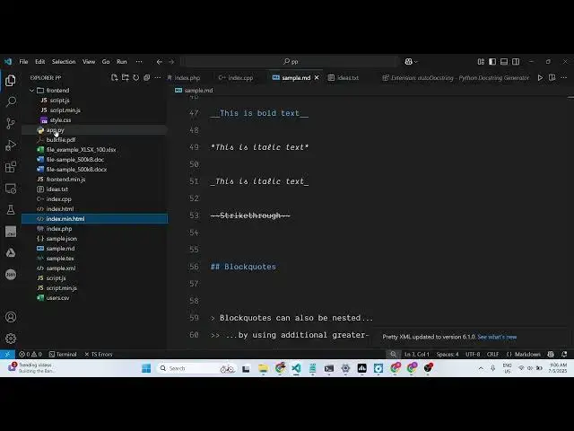The image size is (574, 431).
Task: Open Explorer more actions menu
Action: pos(158,78)
